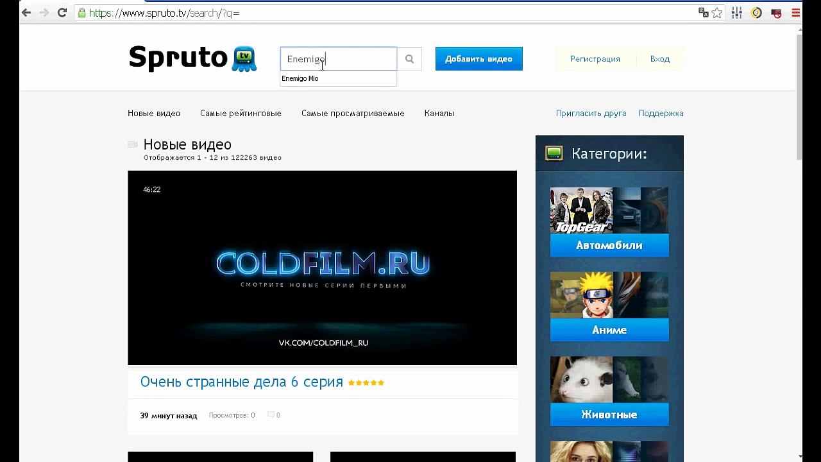This screenshot has height=462, width=821.
Task: Bookmark this page with the star icon
Action: pyautogui.click(x=717, y=13)
